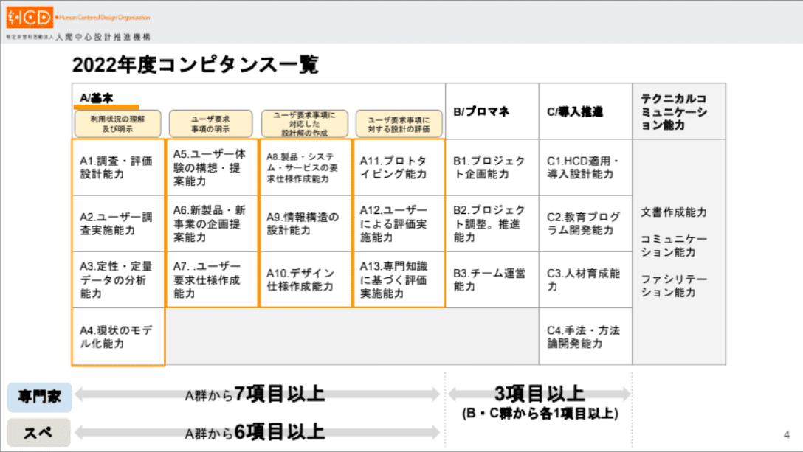This screenshot has height=452, width=803.
Task: Select the B/プロマネ column header
Action: (x=489, y=111)
